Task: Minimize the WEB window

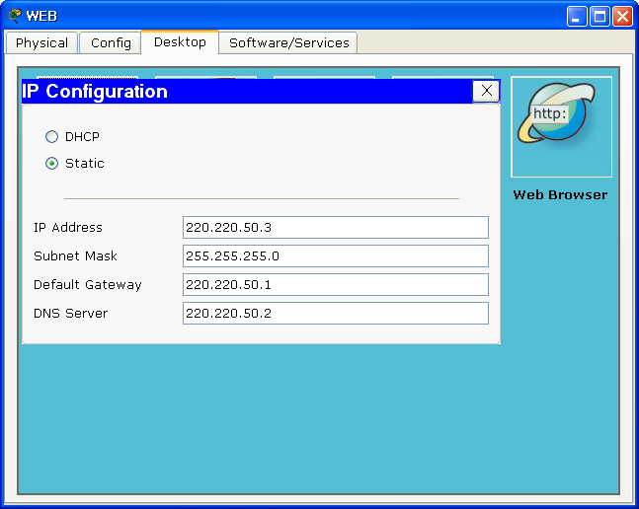Action: tap(577, 16)
